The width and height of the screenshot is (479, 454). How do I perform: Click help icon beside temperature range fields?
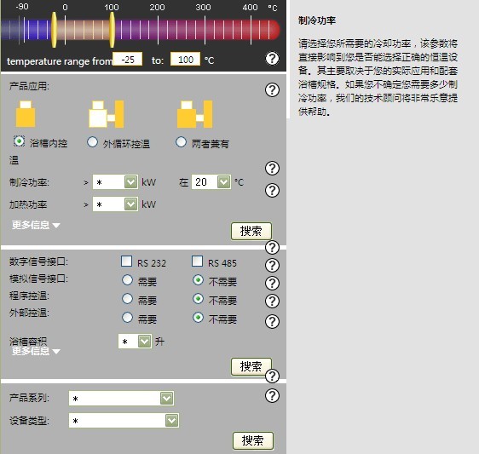tap(272, 58)
